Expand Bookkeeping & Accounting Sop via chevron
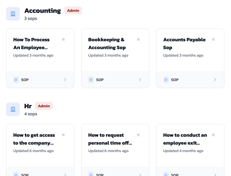 pyautogui.click(x=140, y=80)
